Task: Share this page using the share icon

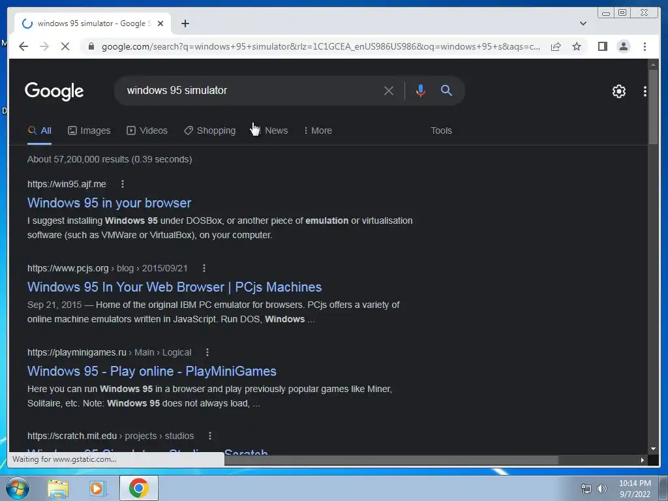Action: click(x=556, y=46)
